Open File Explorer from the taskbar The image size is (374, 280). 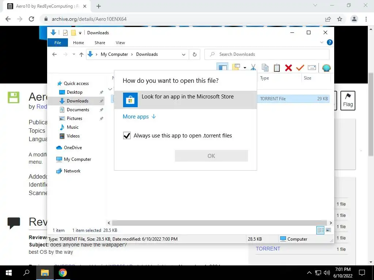(45, 273)
